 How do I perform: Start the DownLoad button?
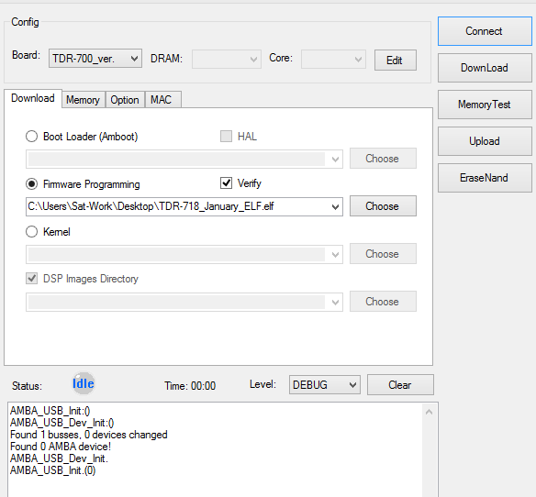(x=485, y=68)
